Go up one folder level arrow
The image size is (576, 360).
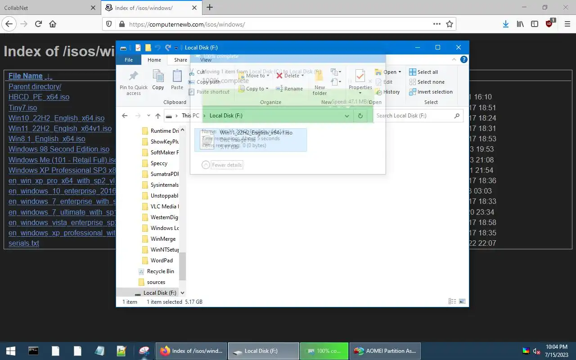[157, 116]
